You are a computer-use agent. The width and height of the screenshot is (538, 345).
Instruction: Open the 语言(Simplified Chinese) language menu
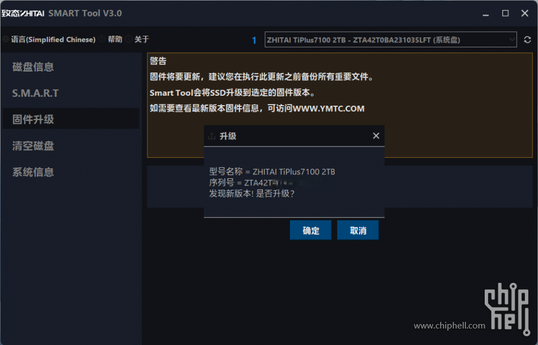pyautogui.click(x=53, y=40)
